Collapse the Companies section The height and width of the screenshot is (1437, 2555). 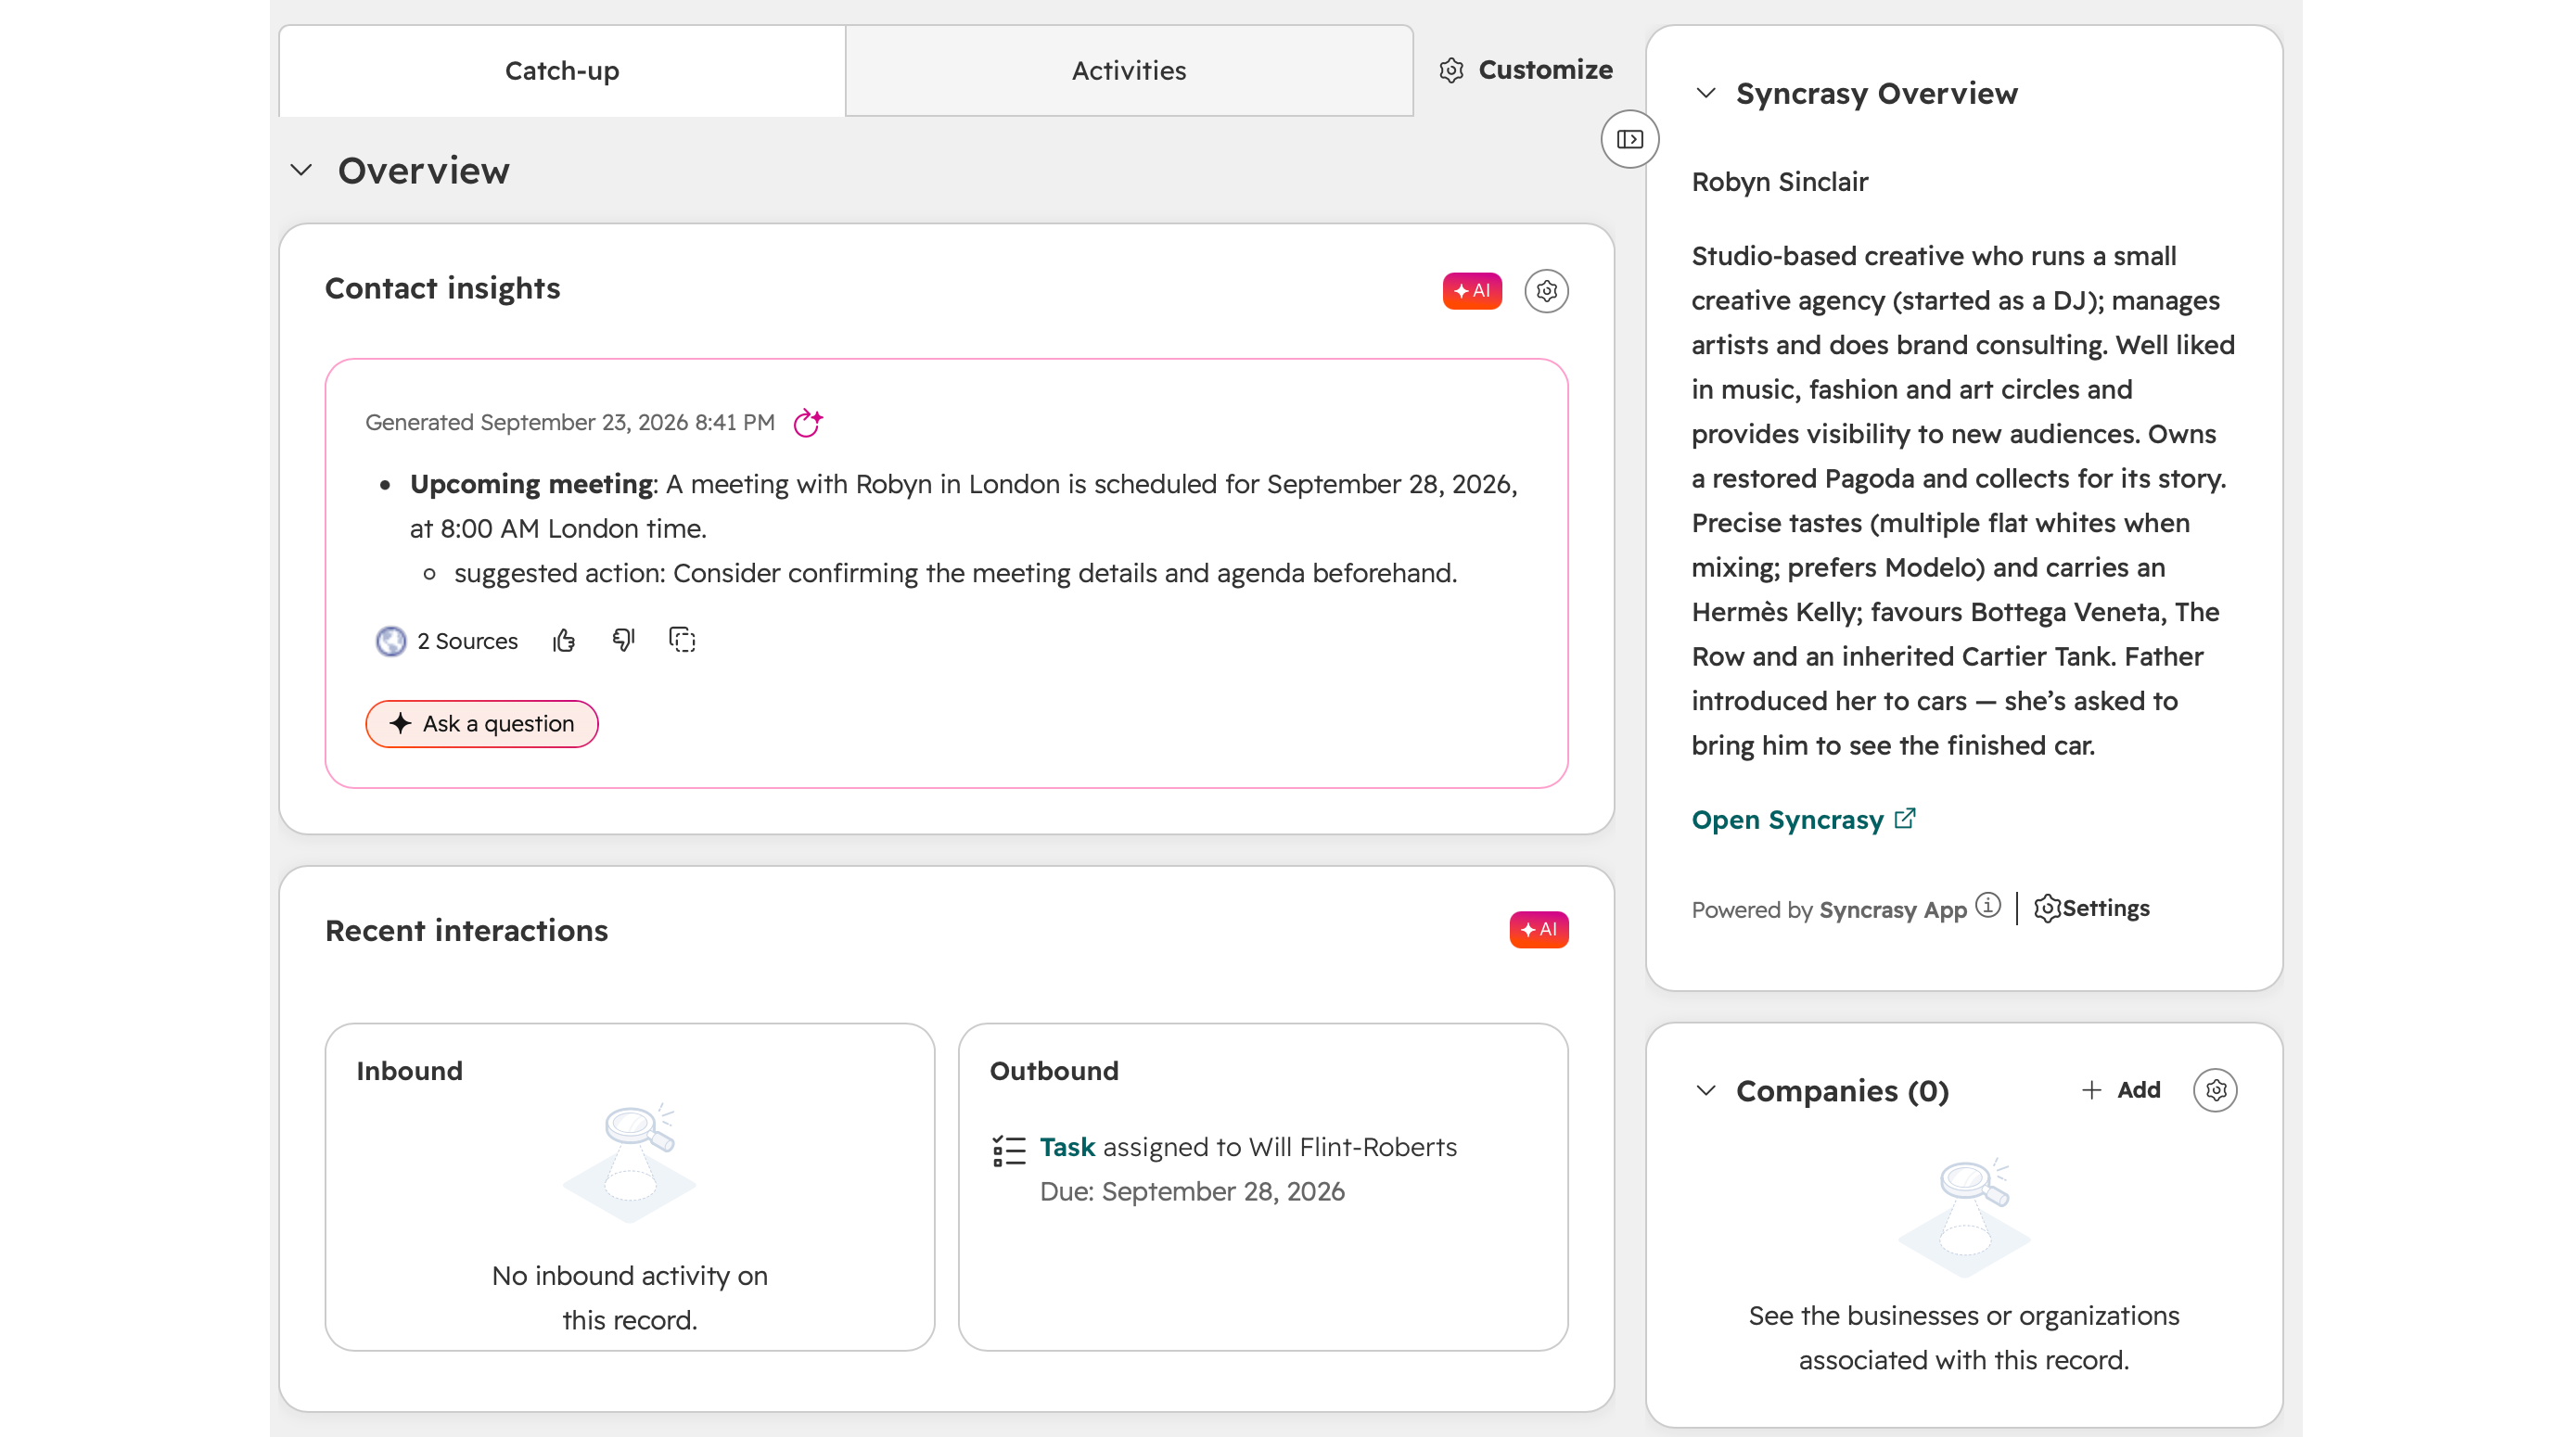1706,1091
